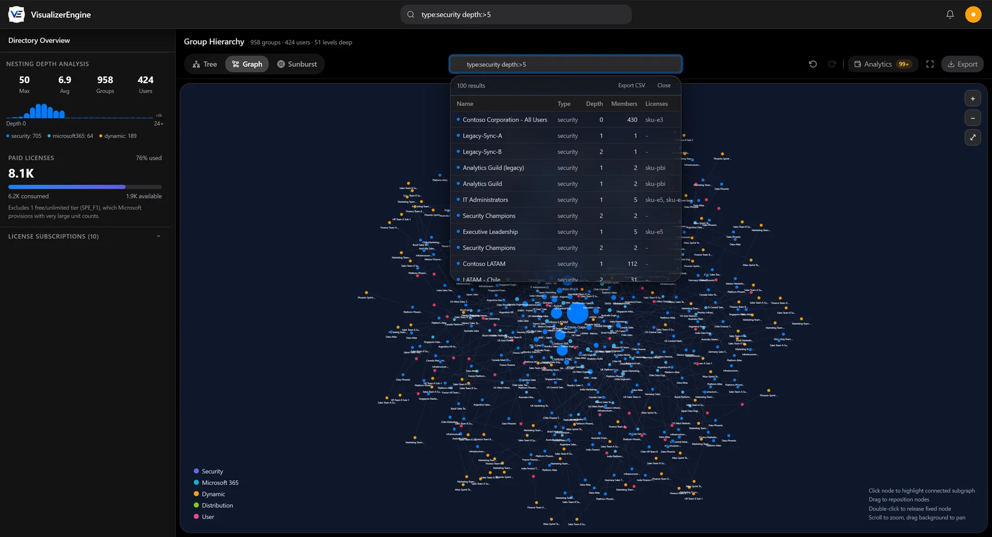Select Executive Leadership result row
992x537 pixels.
[565, 232]
